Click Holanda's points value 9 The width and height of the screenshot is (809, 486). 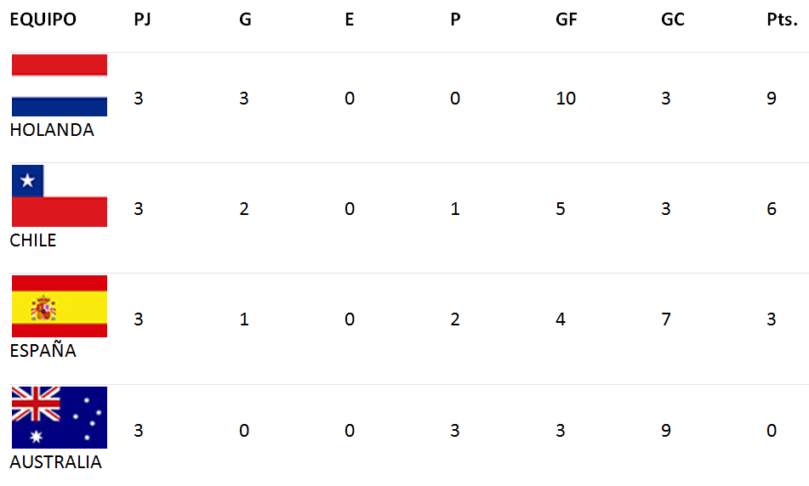coord(772,98)
